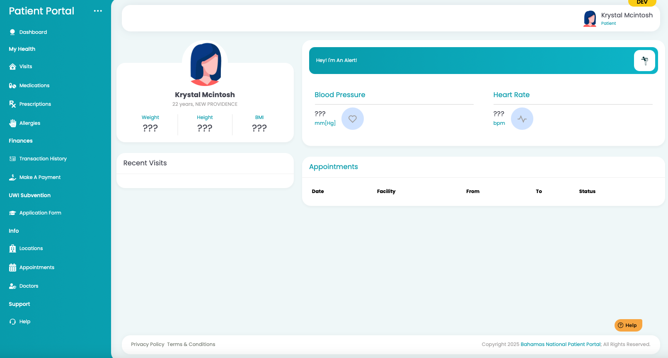Open the Terms & Conditions link
668x358 pixels.
191,344
